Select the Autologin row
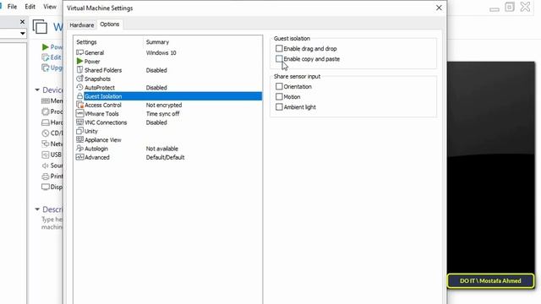The image size is (541, 304). point(168,149)
